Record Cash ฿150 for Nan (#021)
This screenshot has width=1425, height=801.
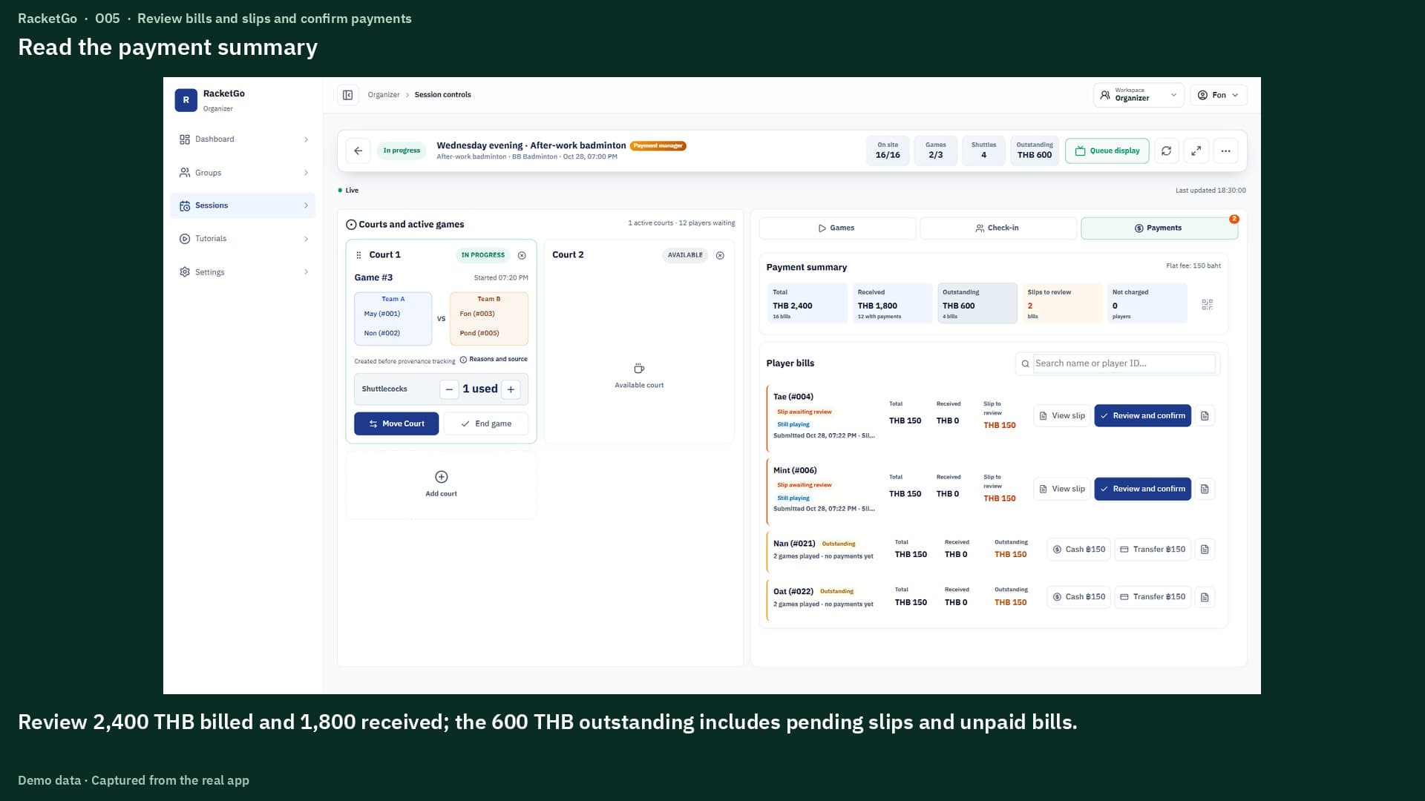coord(1079,550)
